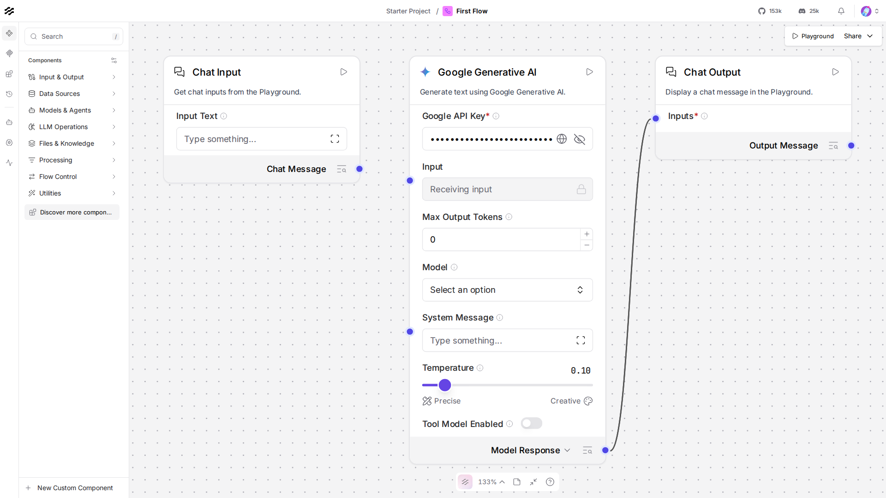Run the Google Generative AI play icon

(590, 72)
